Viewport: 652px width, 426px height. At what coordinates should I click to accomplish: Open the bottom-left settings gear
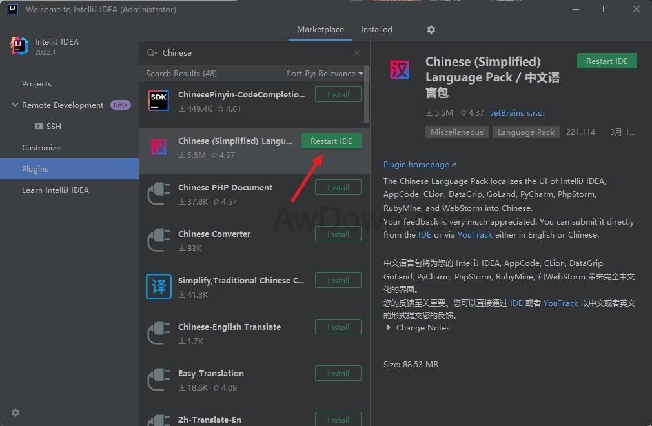(15, 412)
